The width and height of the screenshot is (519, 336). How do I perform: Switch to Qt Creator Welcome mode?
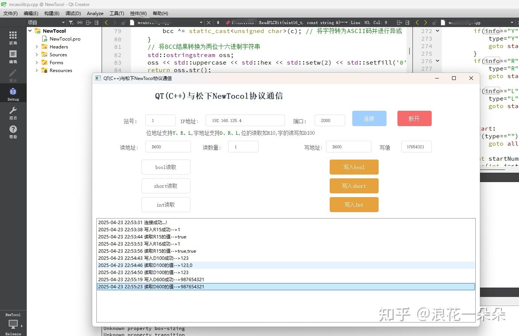point(13,38)
